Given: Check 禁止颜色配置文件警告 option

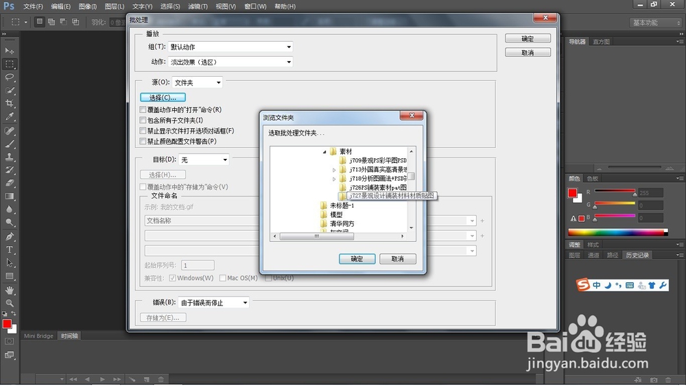Looking at the screenshot, I should (x=143, y=141).
